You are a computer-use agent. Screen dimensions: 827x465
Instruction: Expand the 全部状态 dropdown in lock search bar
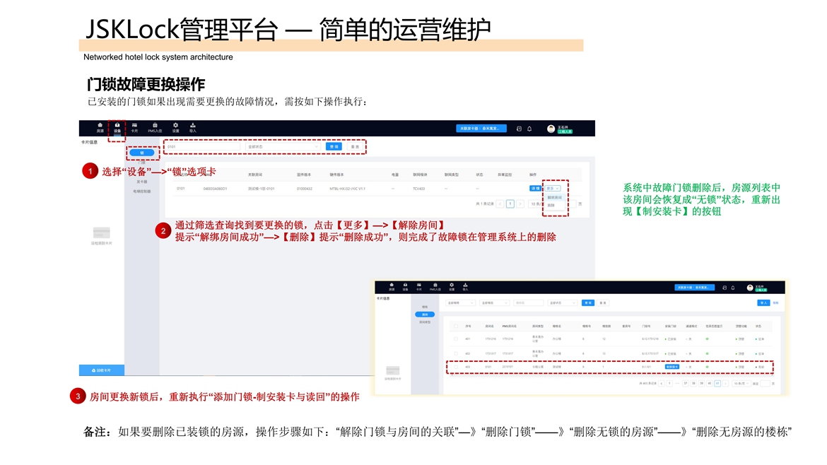283,147
